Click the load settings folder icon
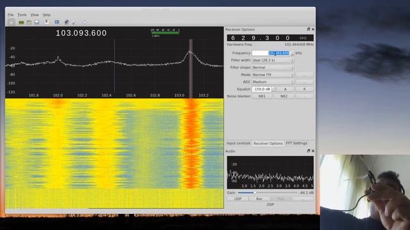 [29, 22]
